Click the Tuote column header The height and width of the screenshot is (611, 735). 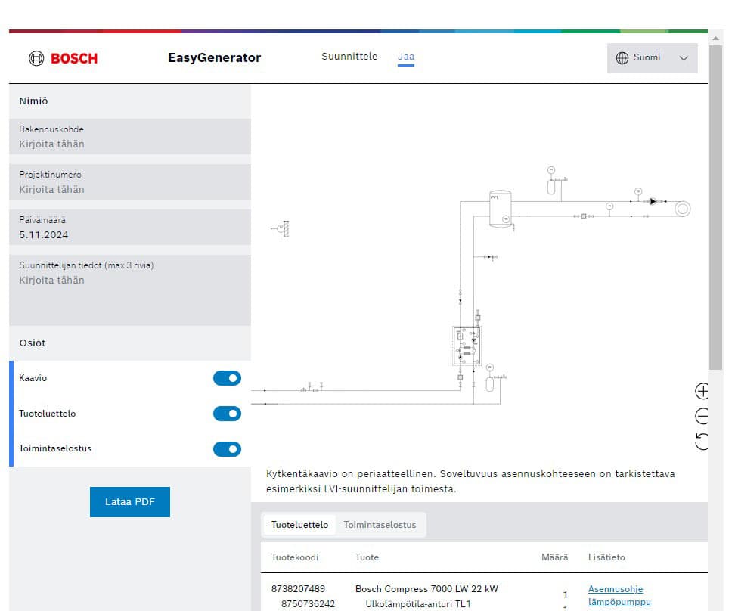367,557
